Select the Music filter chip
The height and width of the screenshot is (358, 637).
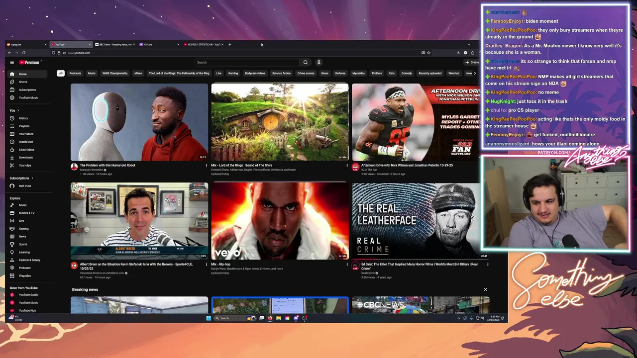tap(92, 73)
